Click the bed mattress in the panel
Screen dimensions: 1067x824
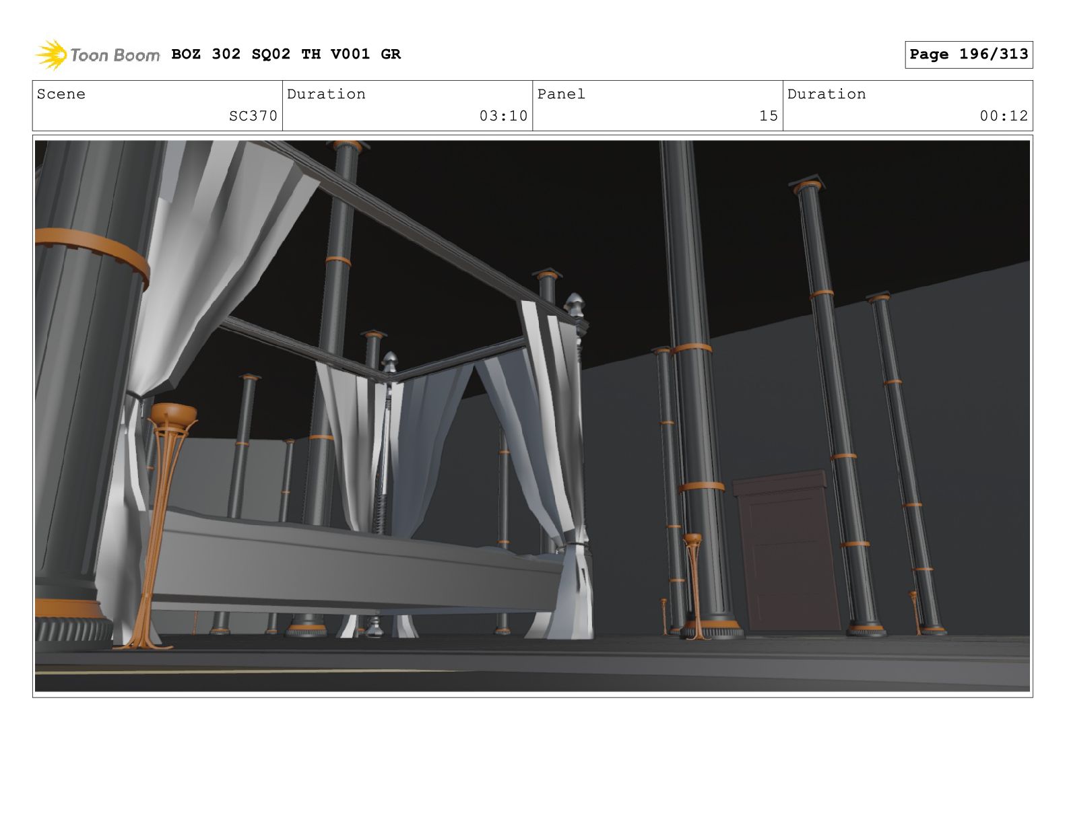click(x=350, y=559)
